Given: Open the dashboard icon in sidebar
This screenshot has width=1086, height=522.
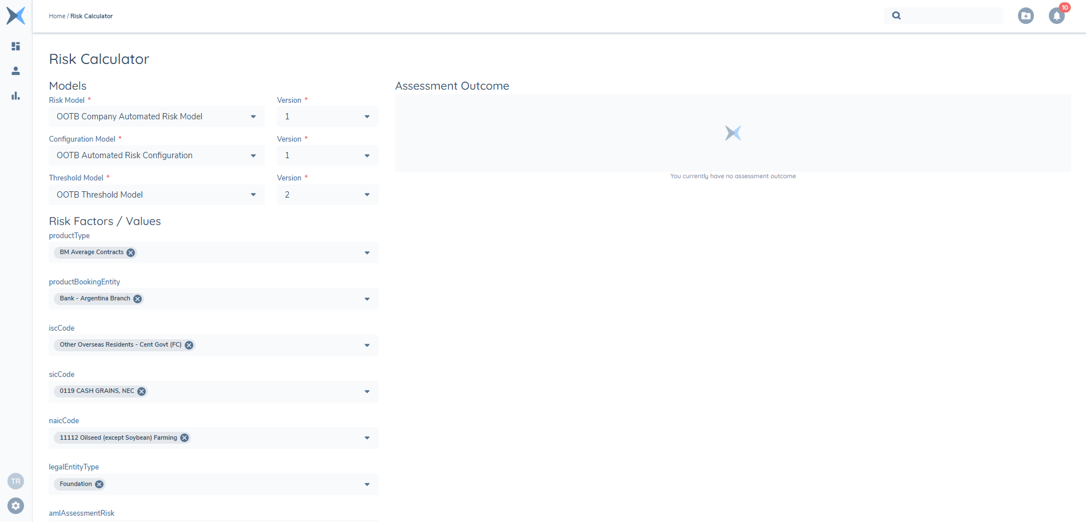Looking at the screenshot, I should (x=16, y=46).
